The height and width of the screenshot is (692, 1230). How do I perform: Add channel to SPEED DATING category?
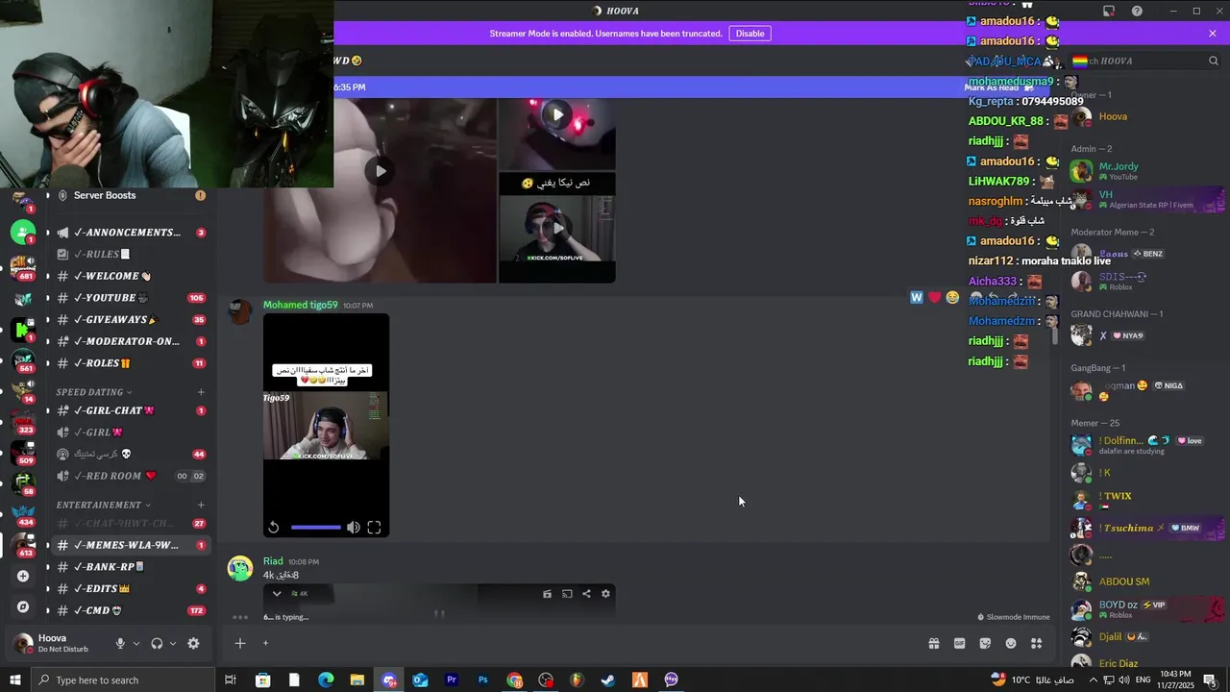(x=201, y=392)
